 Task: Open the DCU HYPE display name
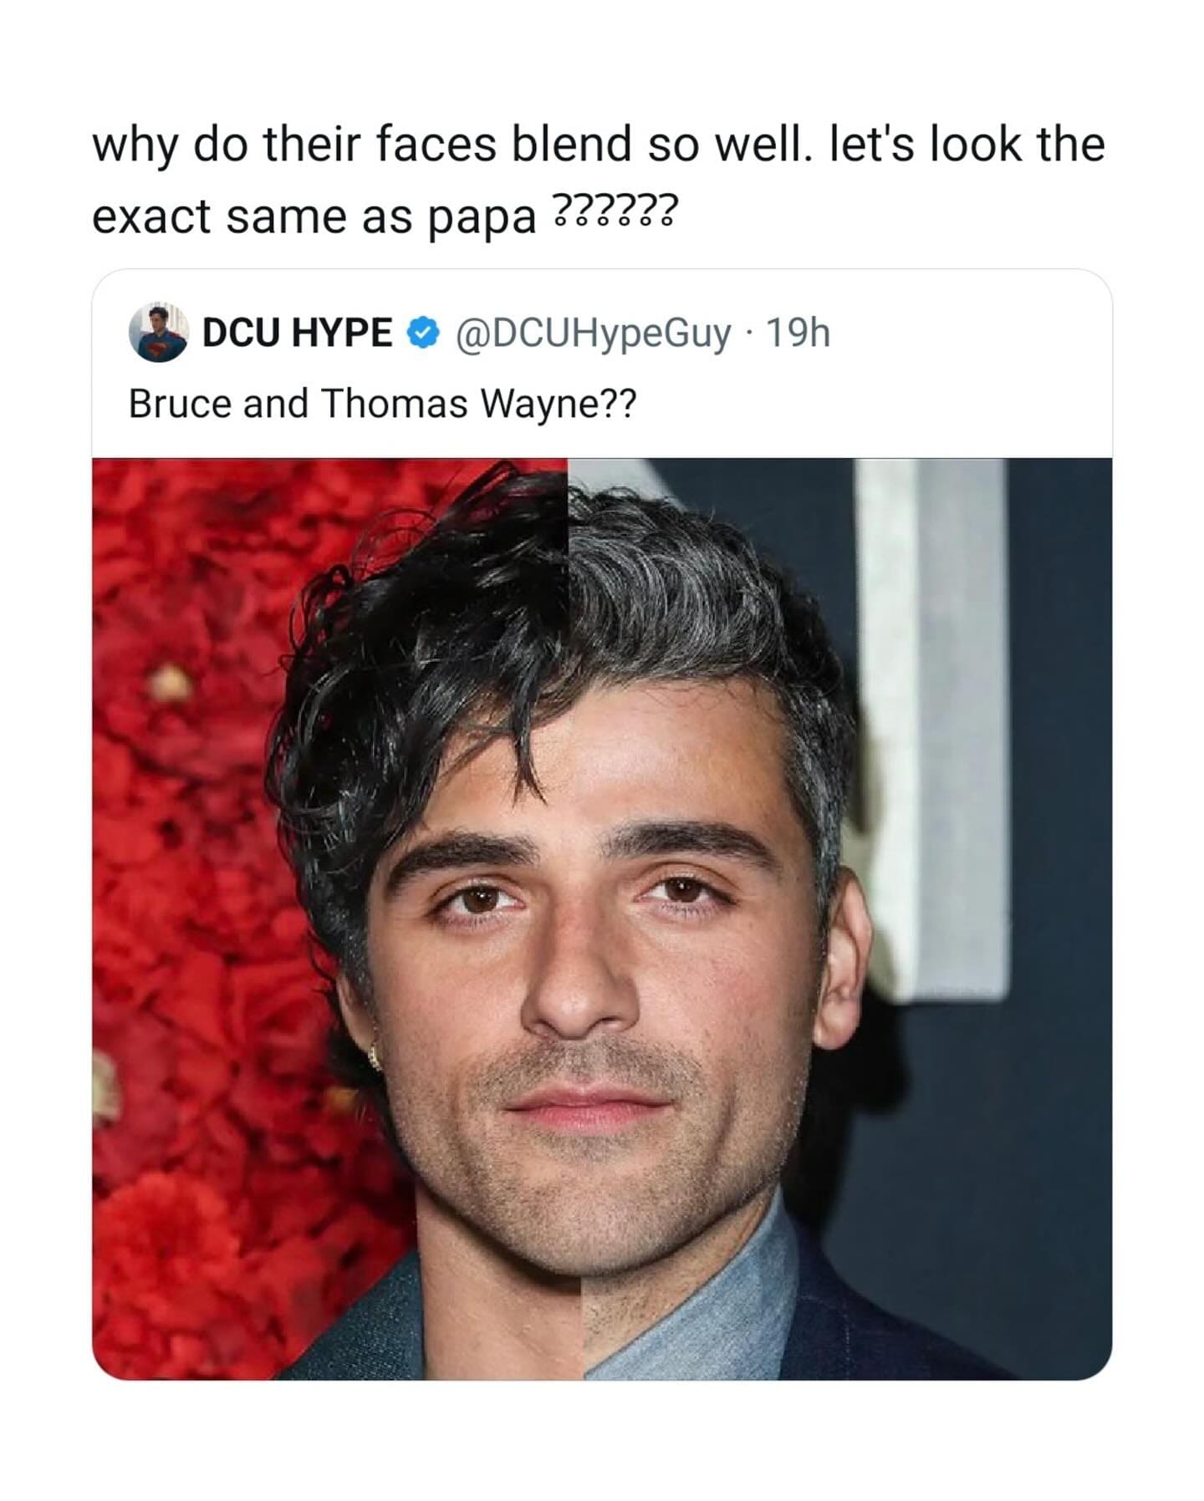(298, 333)
